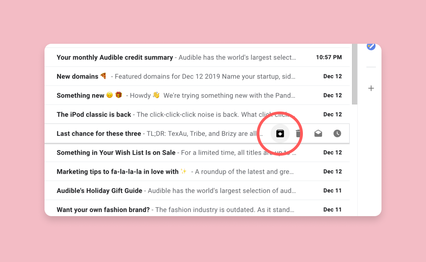
Task: Open Audible's Holiday Gift Guide email
Action: pos(197,190)
